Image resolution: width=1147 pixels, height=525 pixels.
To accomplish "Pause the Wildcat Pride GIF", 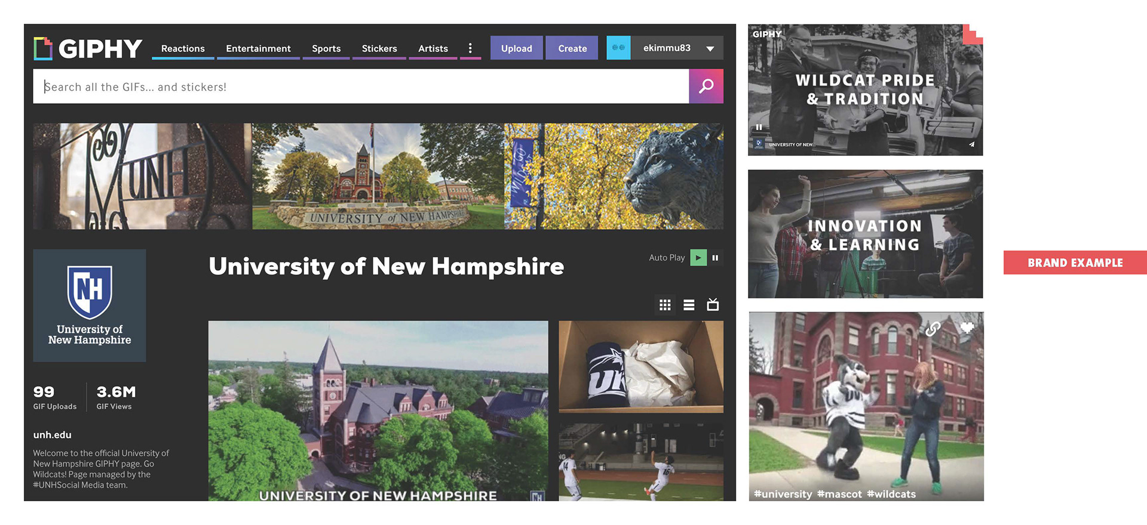I will tap(759, 127).
